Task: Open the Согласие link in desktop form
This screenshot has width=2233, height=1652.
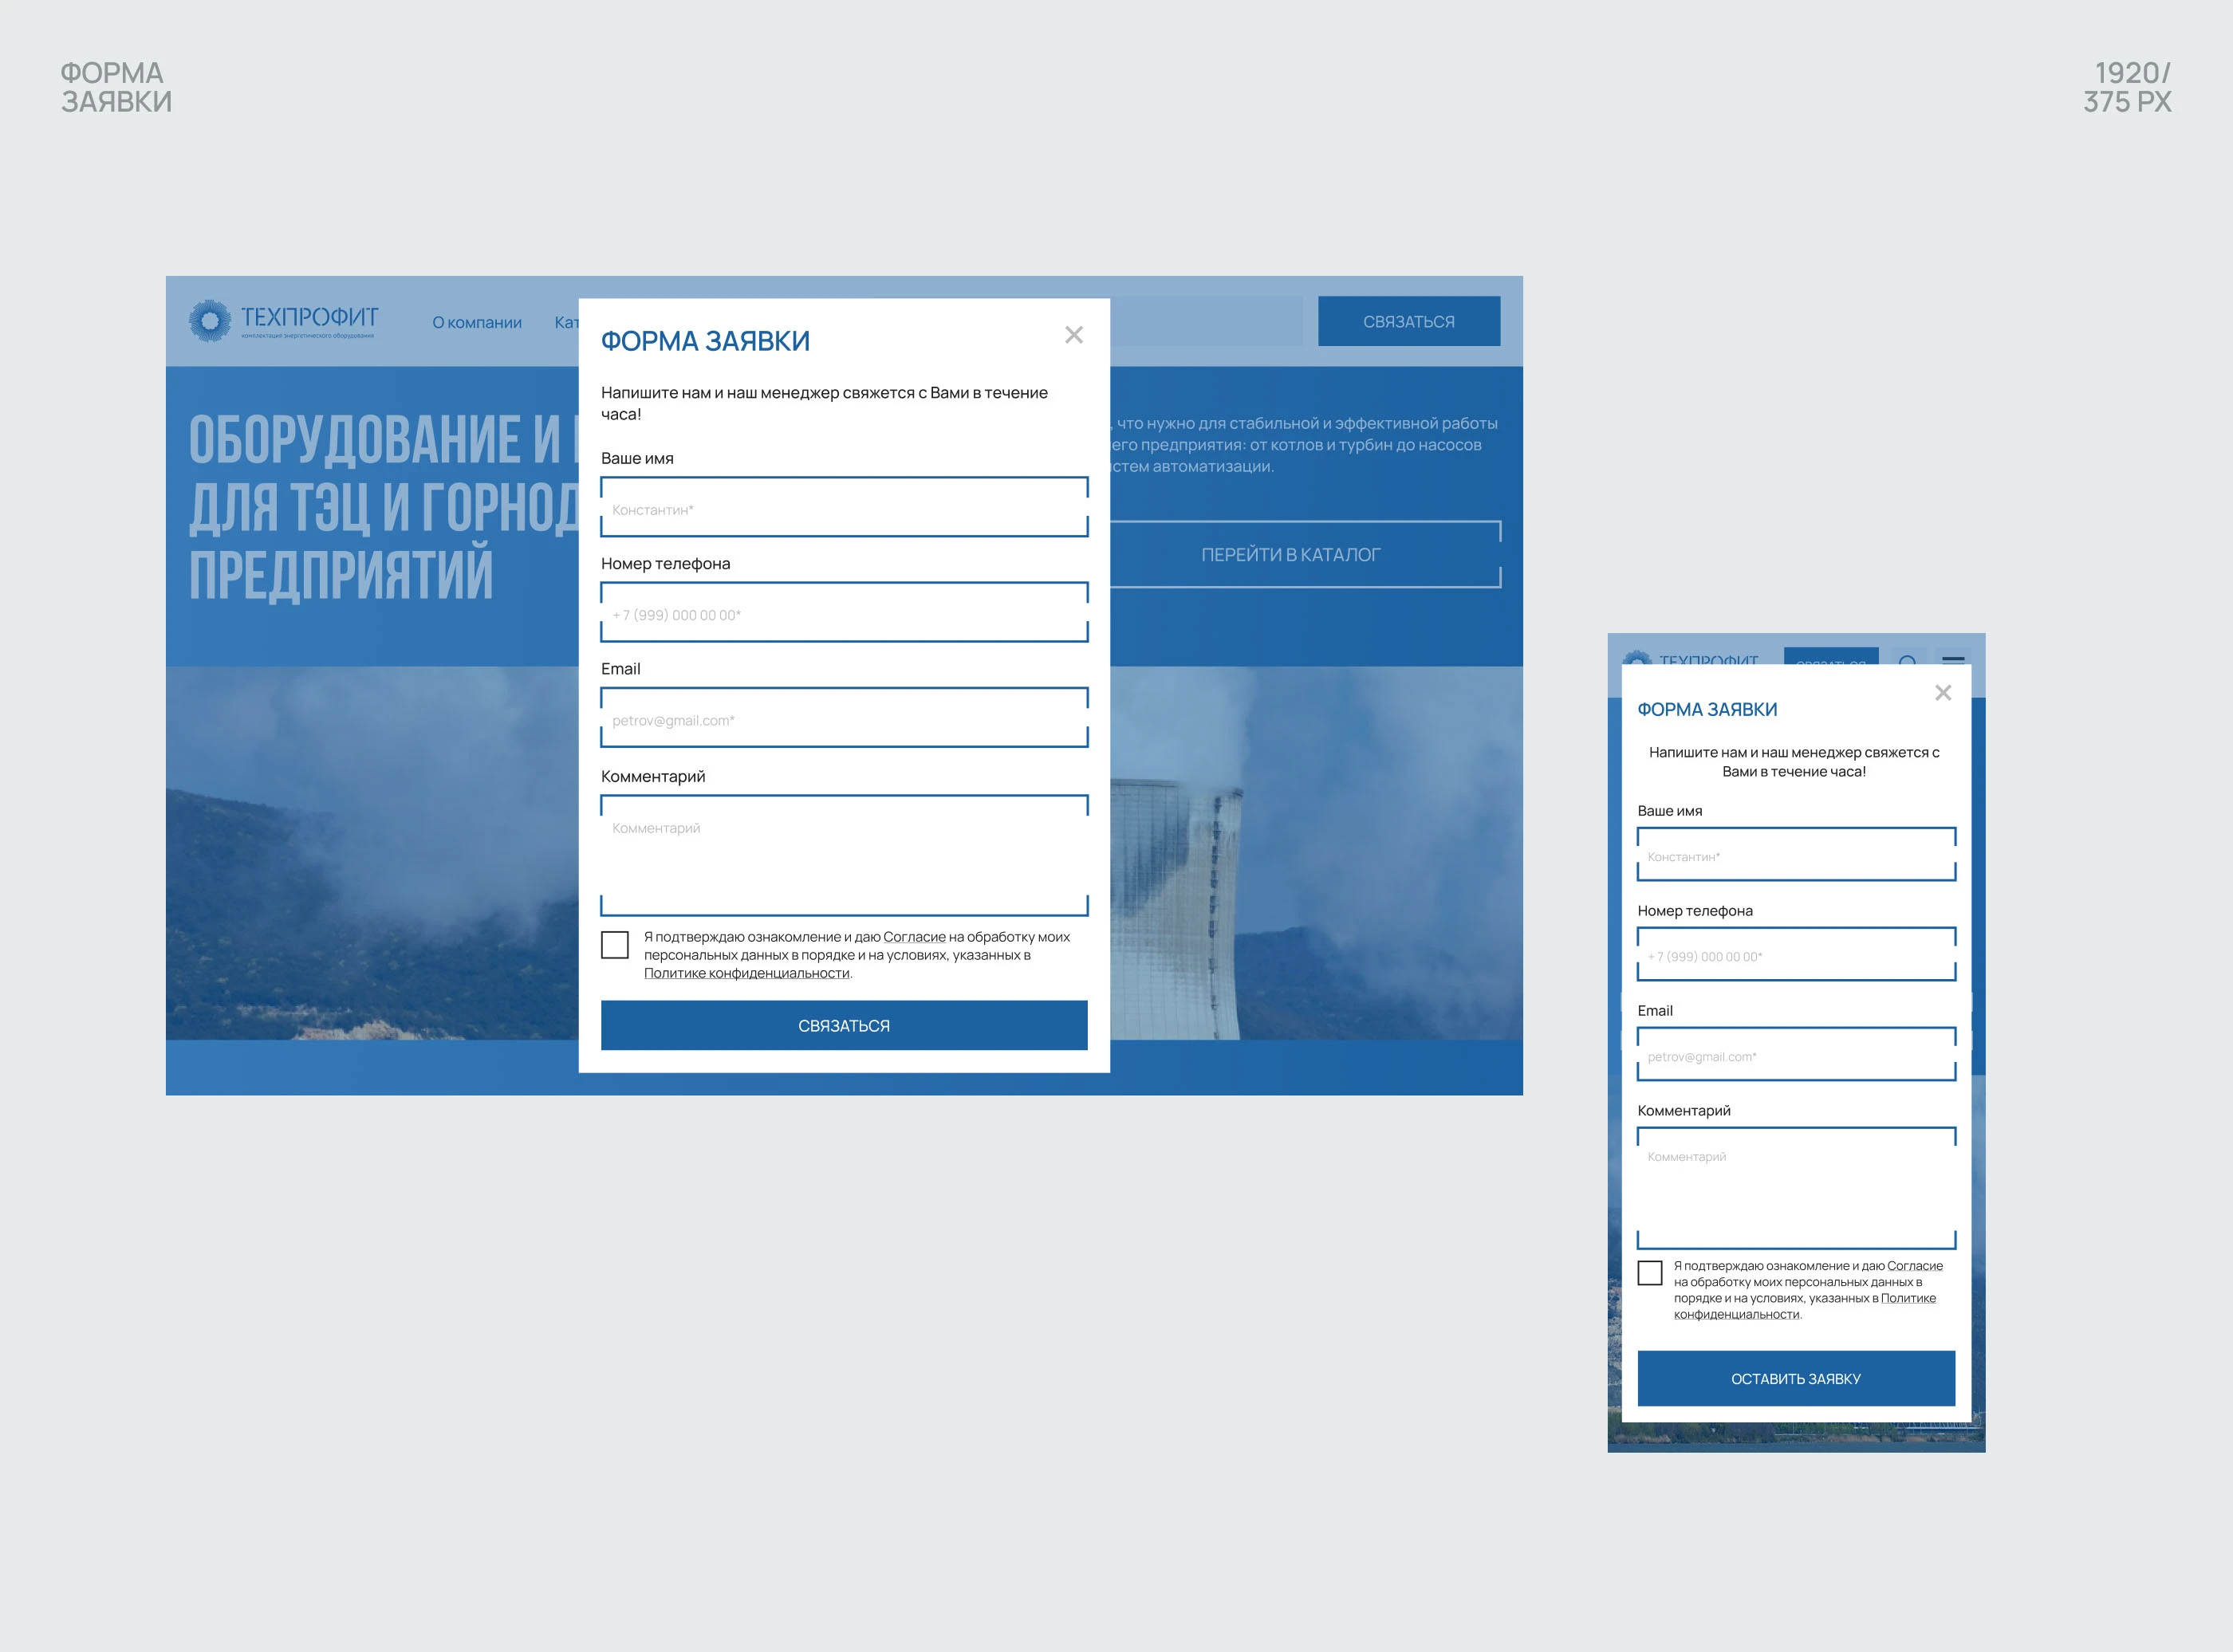Action: pos(914,937)
